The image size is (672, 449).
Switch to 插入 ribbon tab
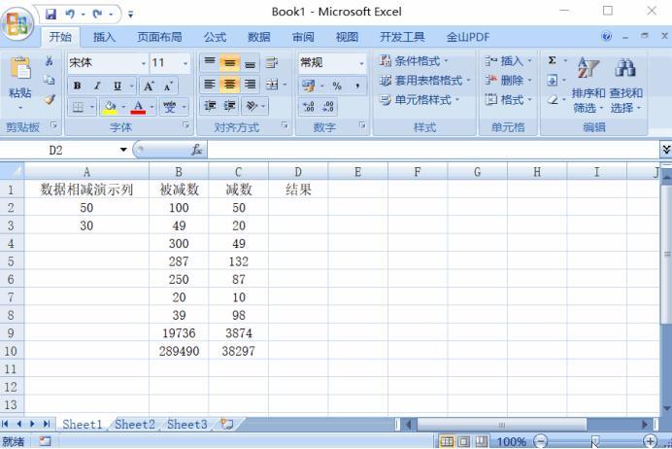click(104, 37)
